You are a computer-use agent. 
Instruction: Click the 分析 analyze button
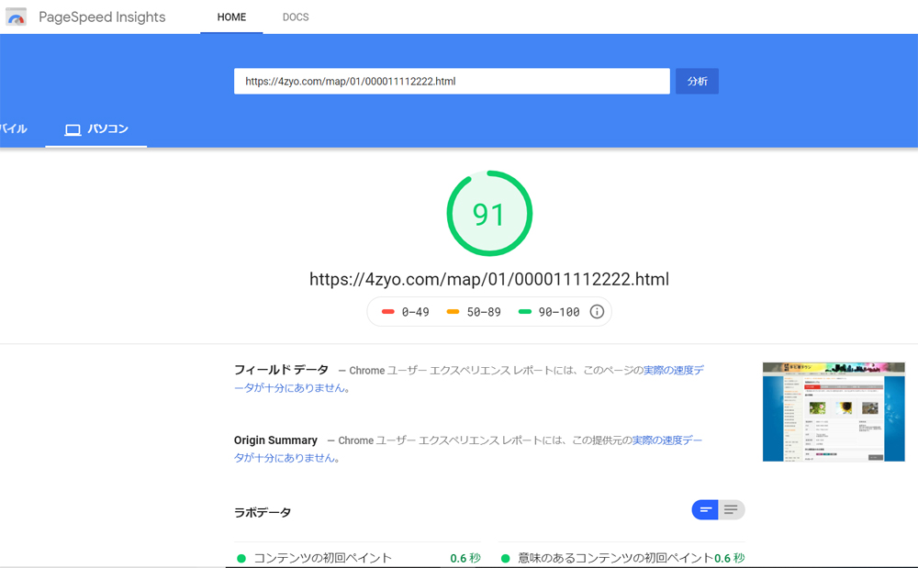tap(697, 82)
